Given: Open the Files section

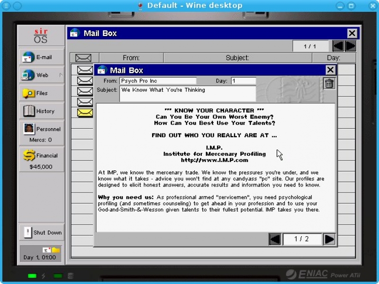Looking at the screenshot, I should point(42,93).
